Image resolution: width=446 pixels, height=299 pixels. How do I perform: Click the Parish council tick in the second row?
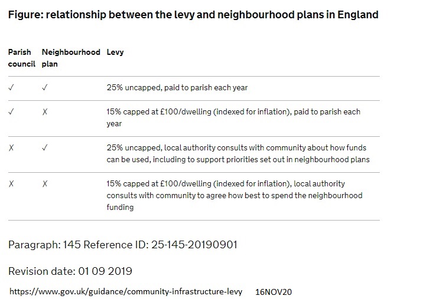coord(11,112)
